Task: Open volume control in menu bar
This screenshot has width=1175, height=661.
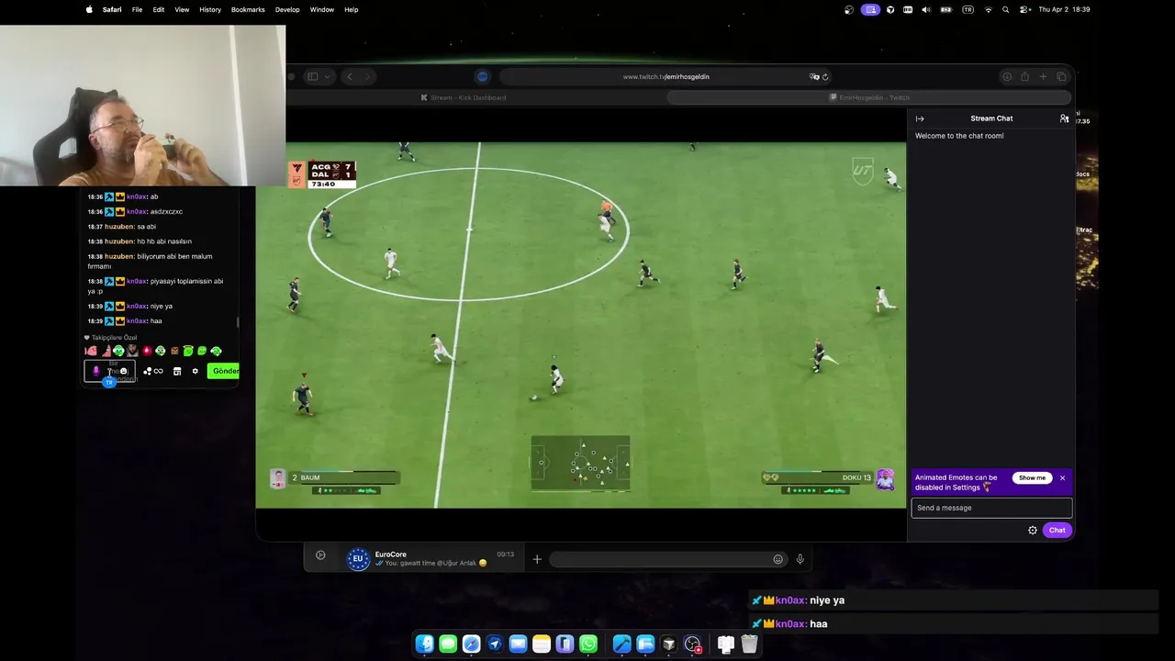Action: tap(926, 9)
